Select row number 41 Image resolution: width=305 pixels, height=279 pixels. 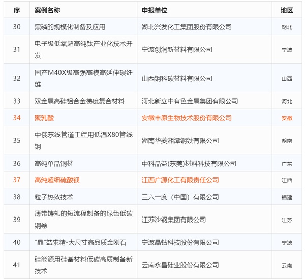click(17, 265)
